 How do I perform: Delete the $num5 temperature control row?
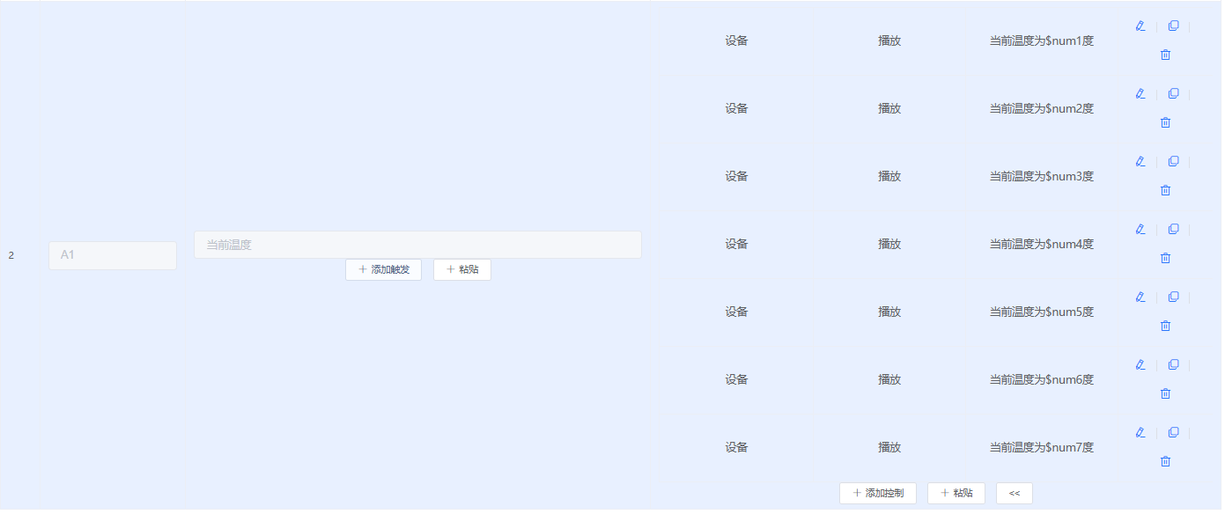1165,326
